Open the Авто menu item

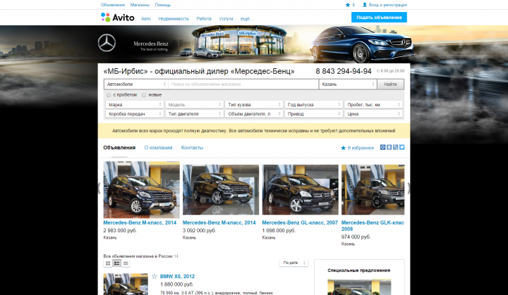point(146,19)
